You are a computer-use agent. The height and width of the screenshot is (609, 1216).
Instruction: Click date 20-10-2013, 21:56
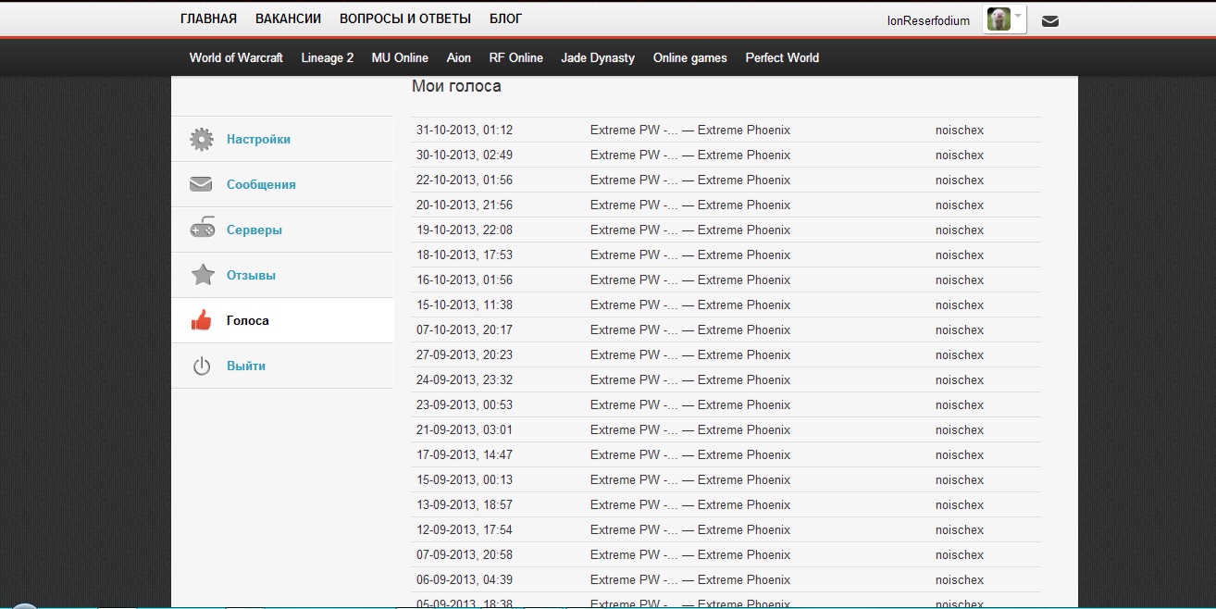coord(465,205)
